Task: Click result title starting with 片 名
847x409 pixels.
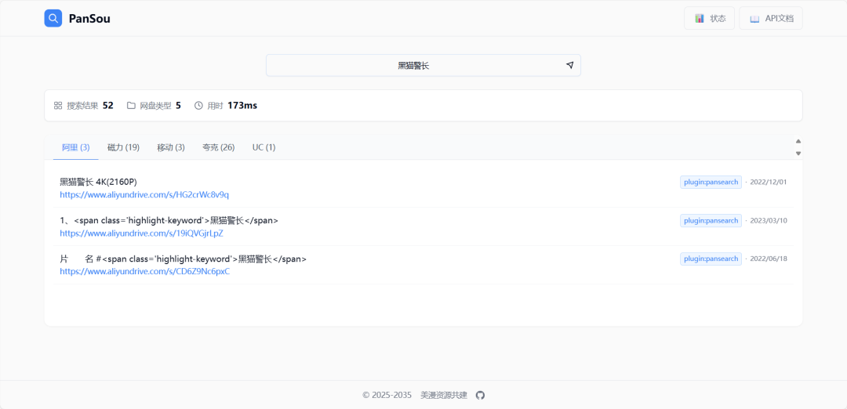Action: click(x=183, y=259)
